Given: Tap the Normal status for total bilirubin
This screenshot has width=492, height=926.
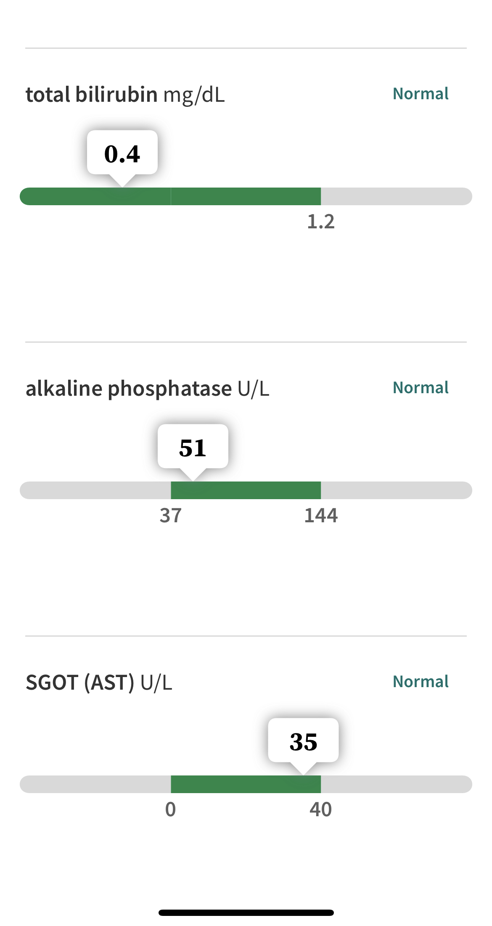Looking at the screenshot, I should (x=421, y=94).
